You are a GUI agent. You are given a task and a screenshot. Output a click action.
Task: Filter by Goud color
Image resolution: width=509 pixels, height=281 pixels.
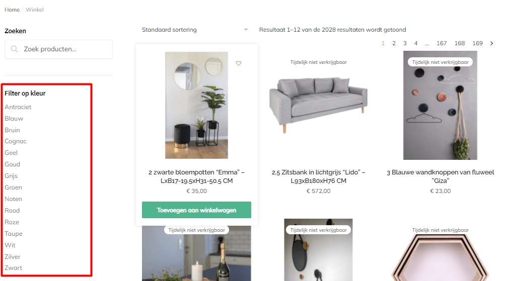12,164
